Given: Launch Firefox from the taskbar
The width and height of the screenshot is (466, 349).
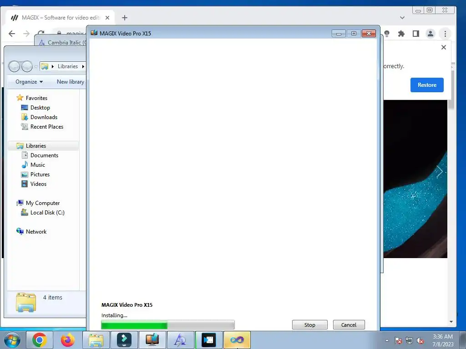Looking at the screenshot, I should (x=68, y=340).
